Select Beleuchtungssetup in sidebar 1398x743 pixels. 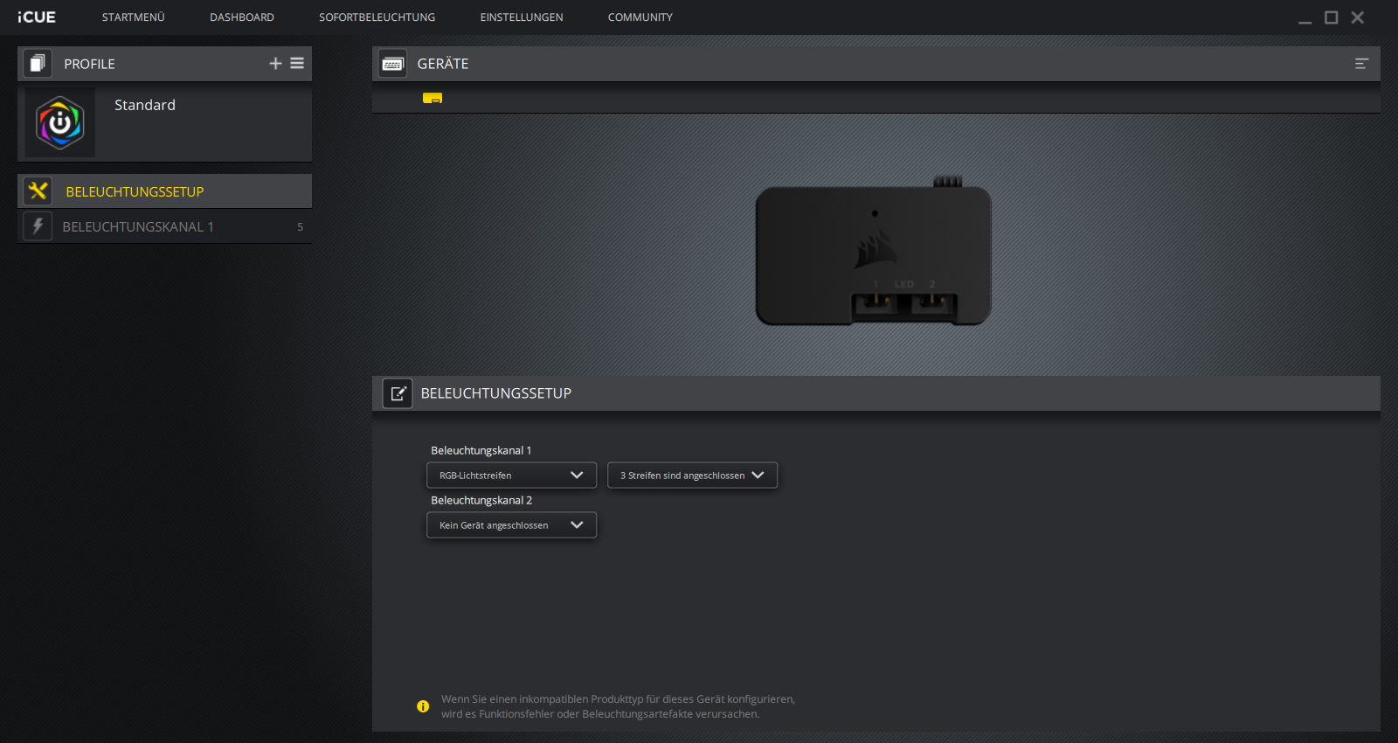click(x=164, y=191)
